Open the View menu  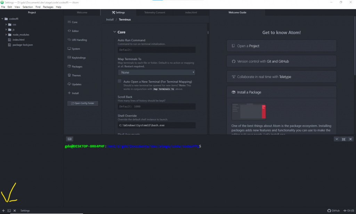[17, 7]
